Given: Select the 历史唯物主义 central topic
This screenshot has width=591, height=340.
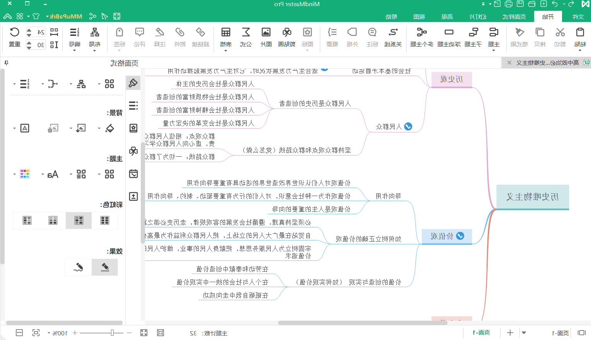Looking at the screenshot, I should pyautogui.click(x=533, y=197).
